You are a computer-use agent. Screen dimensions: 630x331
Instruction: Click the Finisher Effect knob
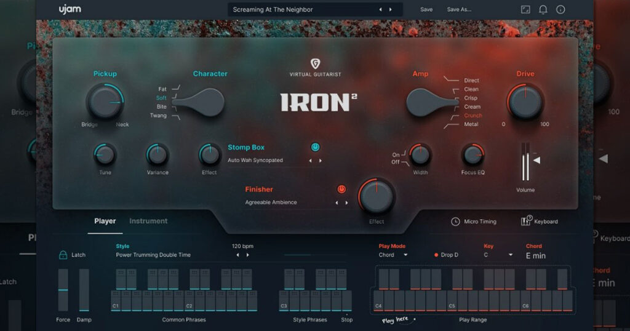(x=377, y=197)
